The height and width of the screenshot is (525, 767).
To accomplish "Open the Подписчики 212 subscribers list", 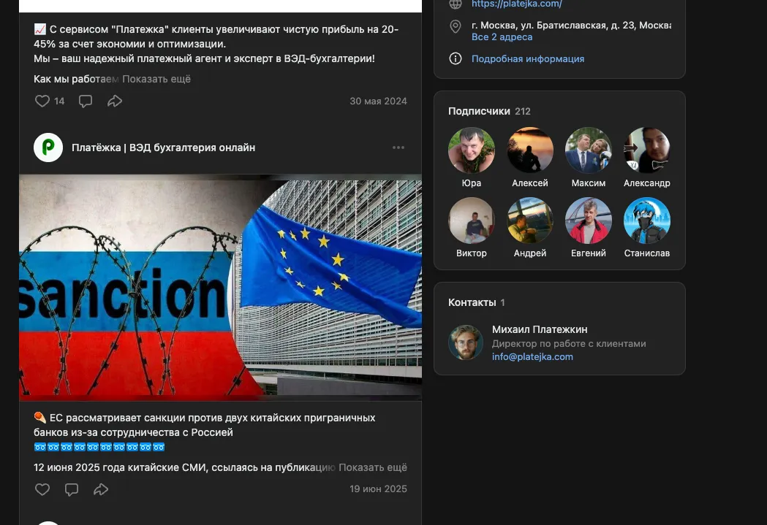I will pos(489,111).
